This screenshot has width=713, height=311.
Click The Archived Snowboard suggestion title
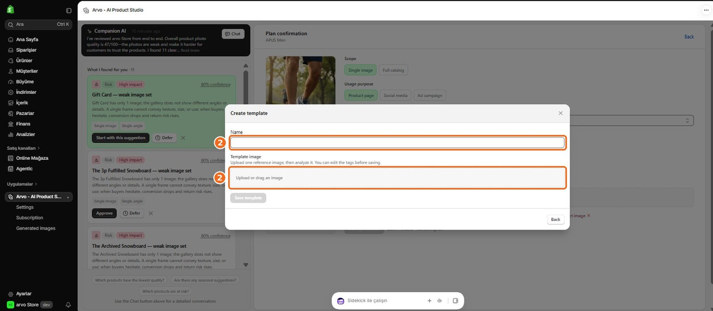point(139,246)
